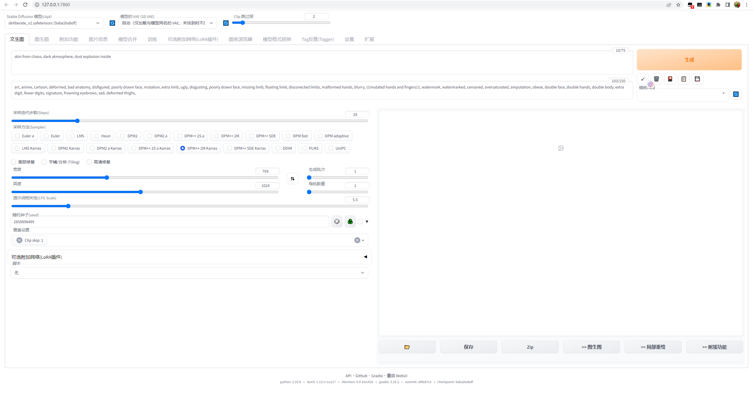Open the output folder icon button

(407, 347)
